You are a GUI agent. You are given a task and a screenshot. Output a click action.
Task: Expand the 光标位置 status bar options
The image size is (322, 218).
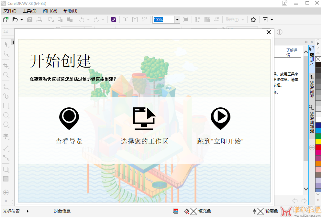(28, 211)
